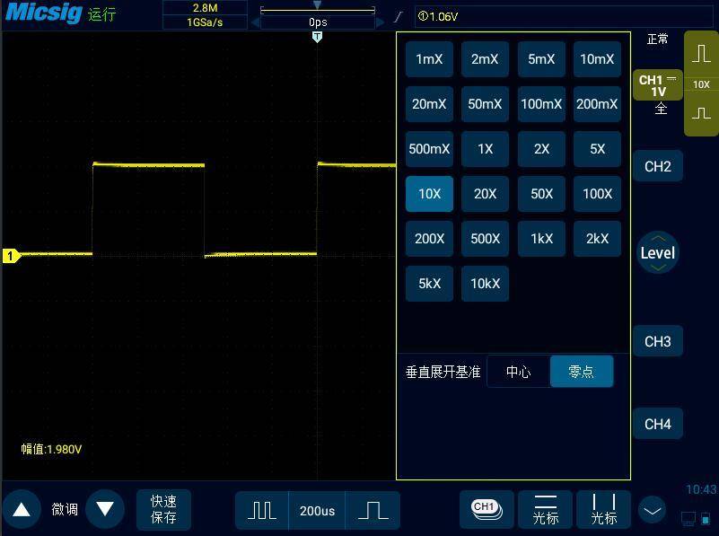Open the 1GSa/s sample rate field
This screenshot has height=536, width=719.
click(x=205, y=22)
